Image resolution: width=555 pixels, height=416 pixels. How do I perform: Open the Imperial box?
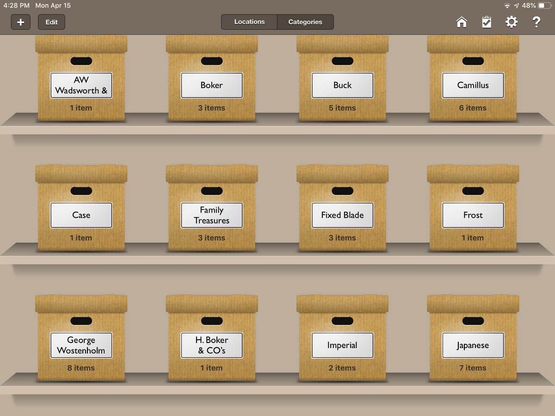point(343,338)
